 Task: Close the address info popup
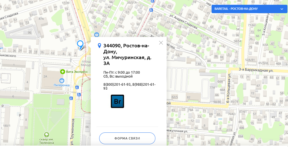click(x=161, y=43)
